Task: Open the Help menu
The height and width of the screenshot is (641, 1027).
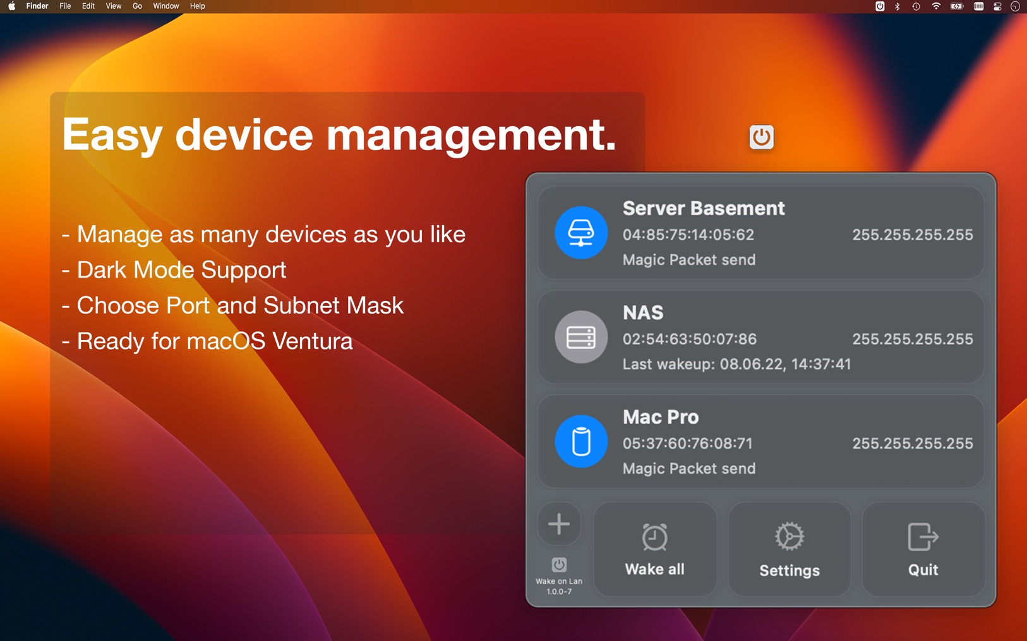Action: [197, 6]
